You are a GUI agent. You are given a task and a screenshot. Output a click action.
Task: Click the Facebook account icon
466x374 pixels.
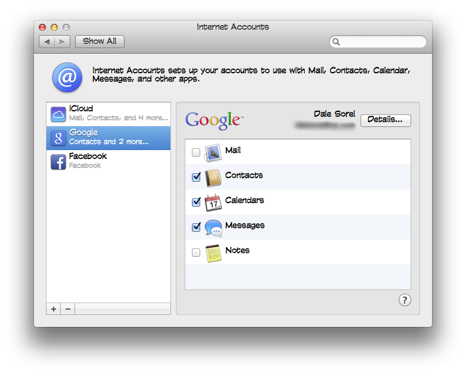click(x=58, y=162)
